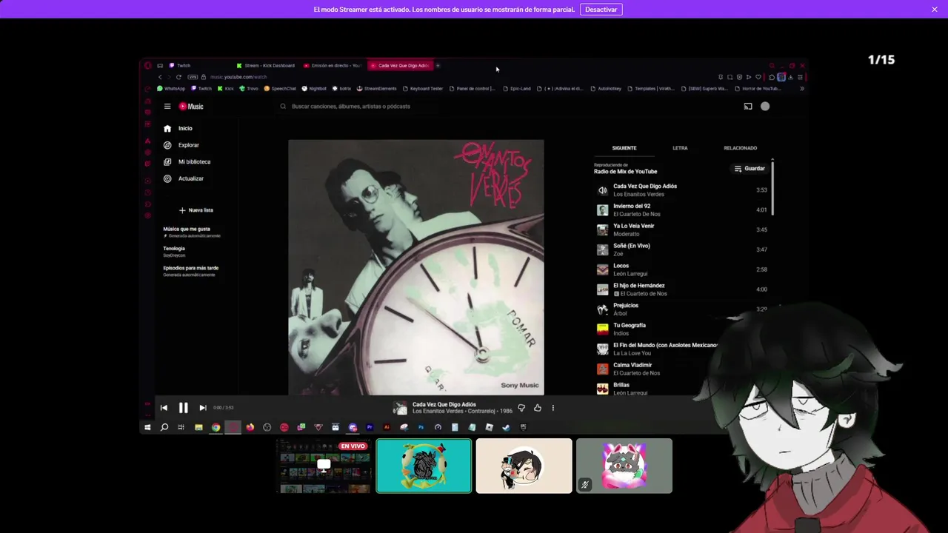Switch to the Emisión en directo YouTube tab

(x=333, y=66)
